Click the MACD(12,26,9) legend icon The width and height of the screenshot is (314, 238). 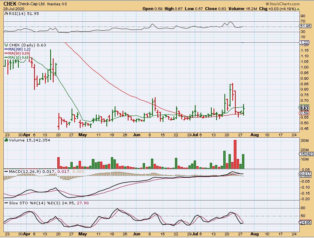(6, 171)
